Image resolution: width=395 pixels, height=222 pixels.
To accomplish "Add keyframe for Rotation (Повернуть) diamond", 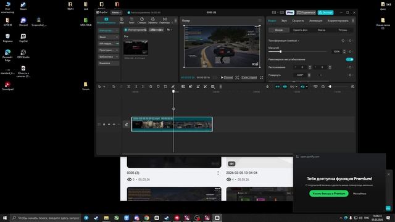I will pos(350,75).
